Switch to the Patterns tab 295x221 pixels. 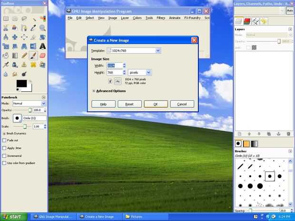[x=246, y=144]
